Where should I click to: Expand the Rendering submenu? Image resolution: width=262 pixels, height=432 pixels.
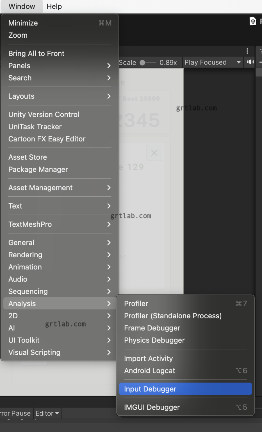coord(25,255)
